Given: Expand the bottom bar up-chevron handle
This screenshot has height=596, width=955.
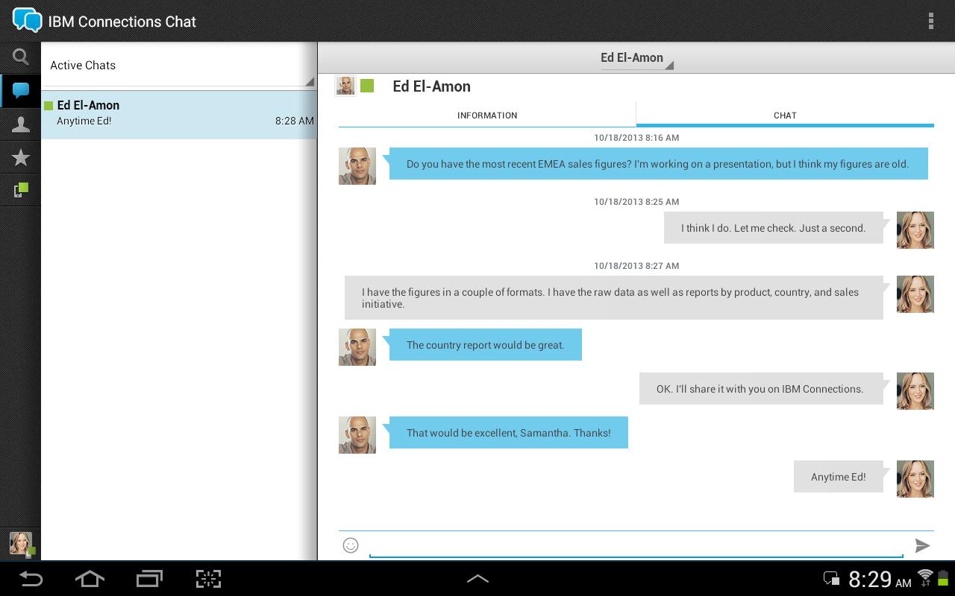Looking at the screenshot, I should [477, 579].
